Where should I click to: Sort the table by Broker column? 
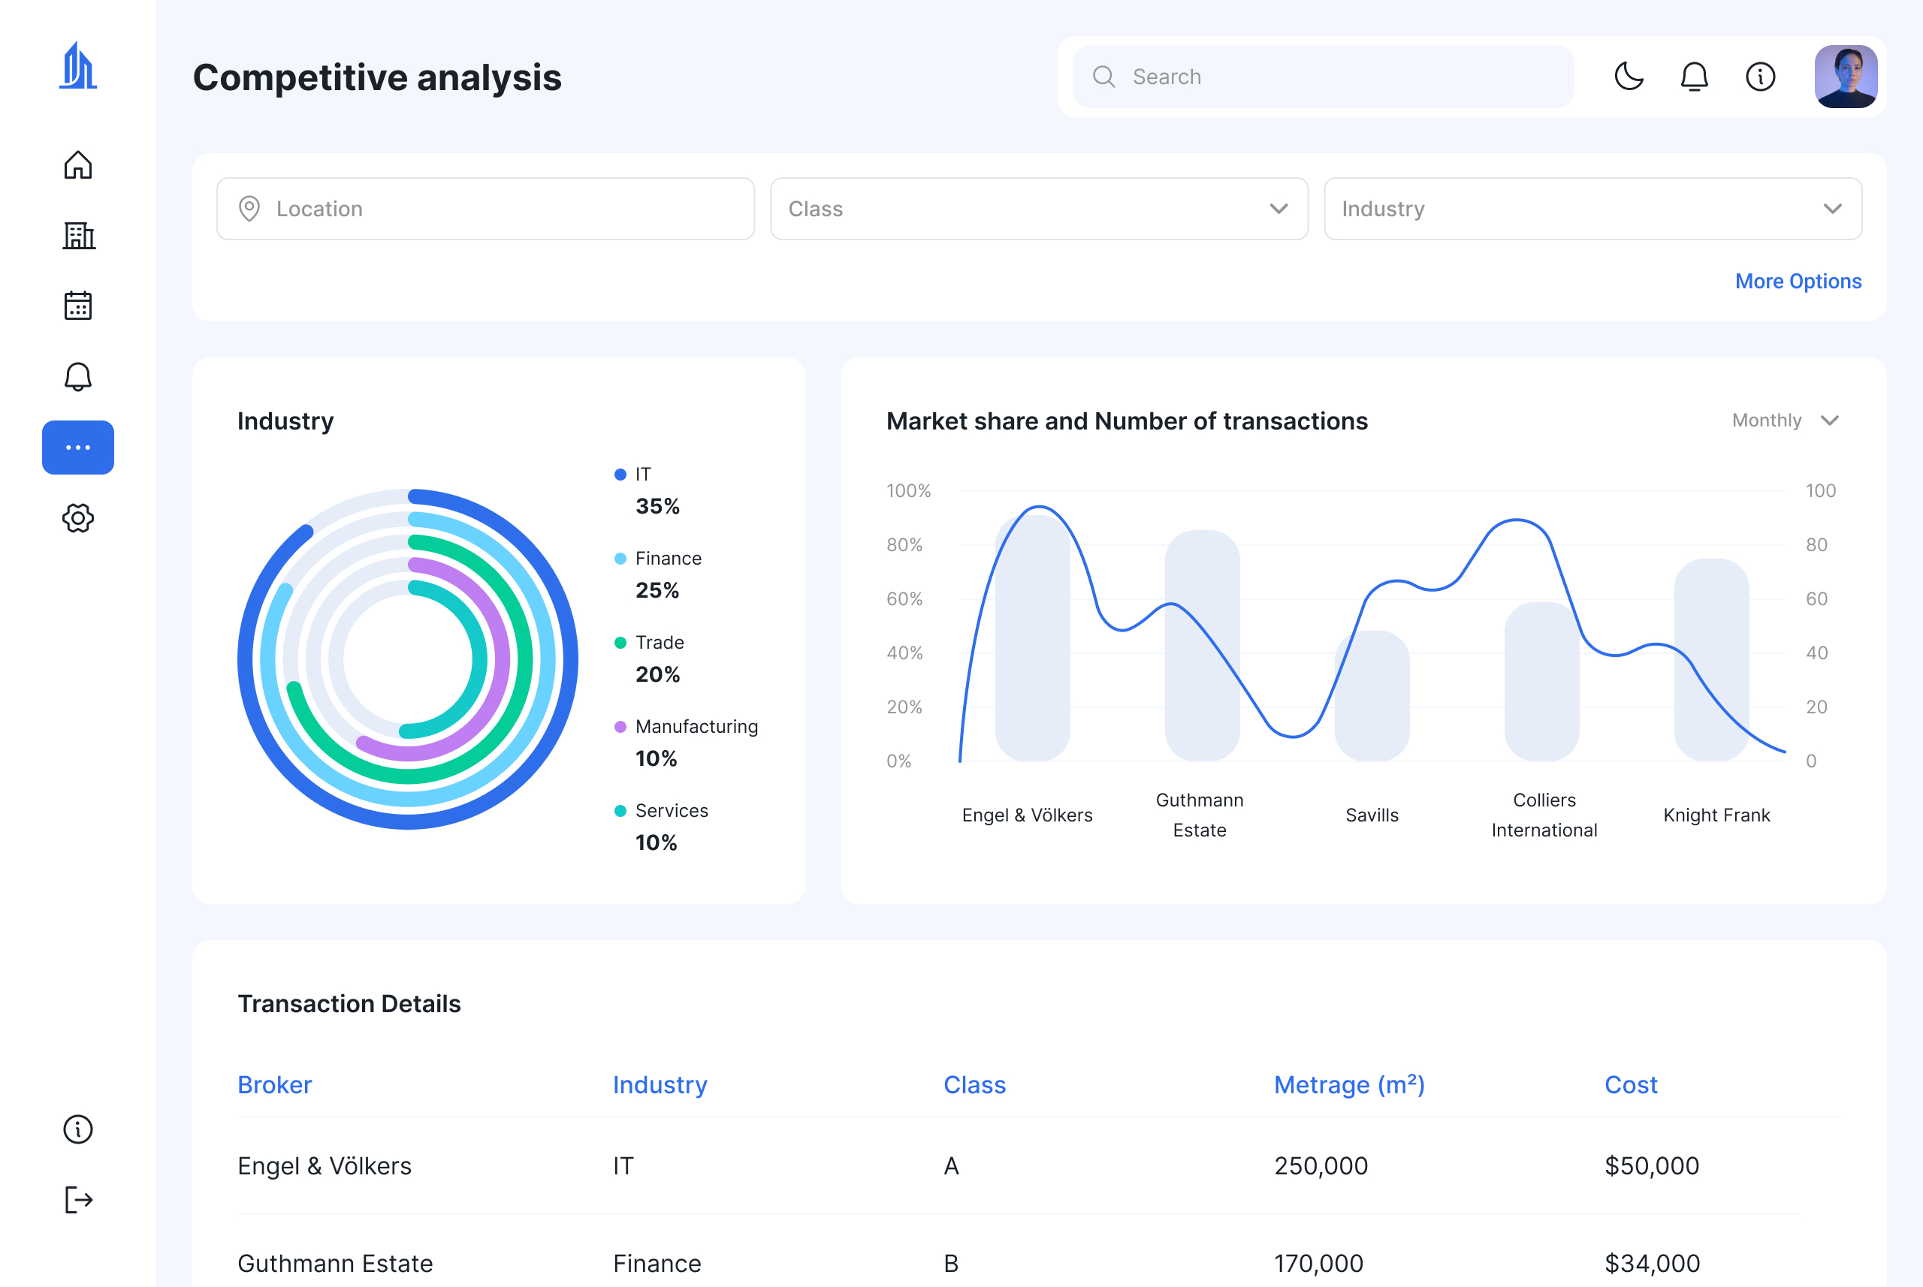(x=274, y=1084)
